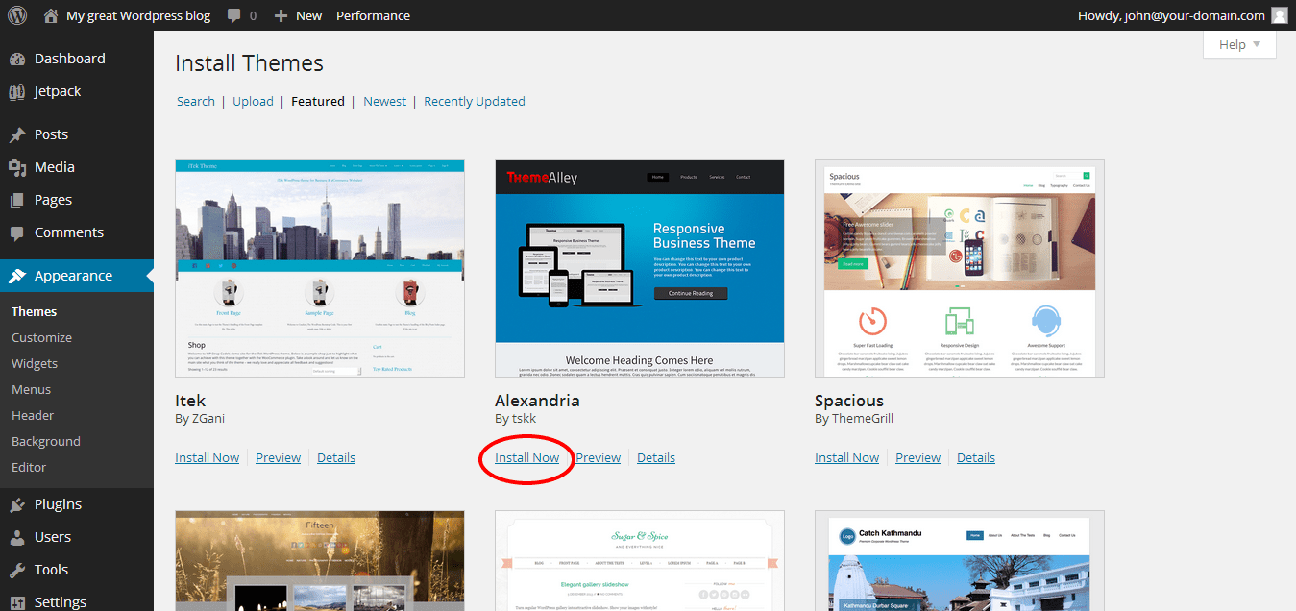Click the Fifteen theme thumbnail
The height and width of the screenshot is (611, 1296).
click(x=320, y=561)
